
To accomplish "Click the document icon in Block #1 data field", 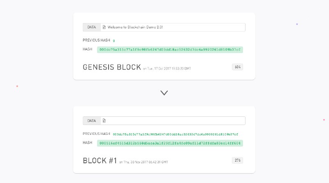I will coord(104,120).
